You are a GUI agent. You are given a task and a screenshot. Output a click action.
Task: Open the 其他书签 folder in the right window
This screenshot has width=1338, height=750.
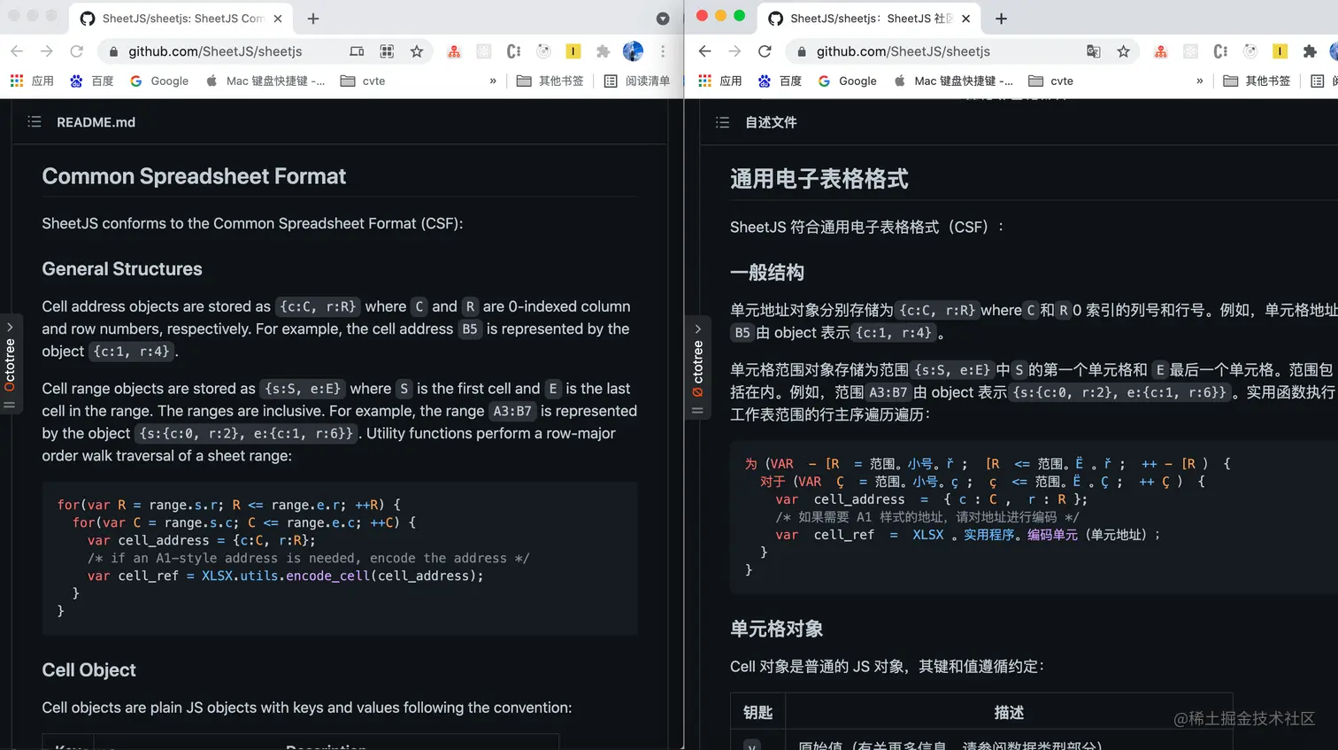1257,81
